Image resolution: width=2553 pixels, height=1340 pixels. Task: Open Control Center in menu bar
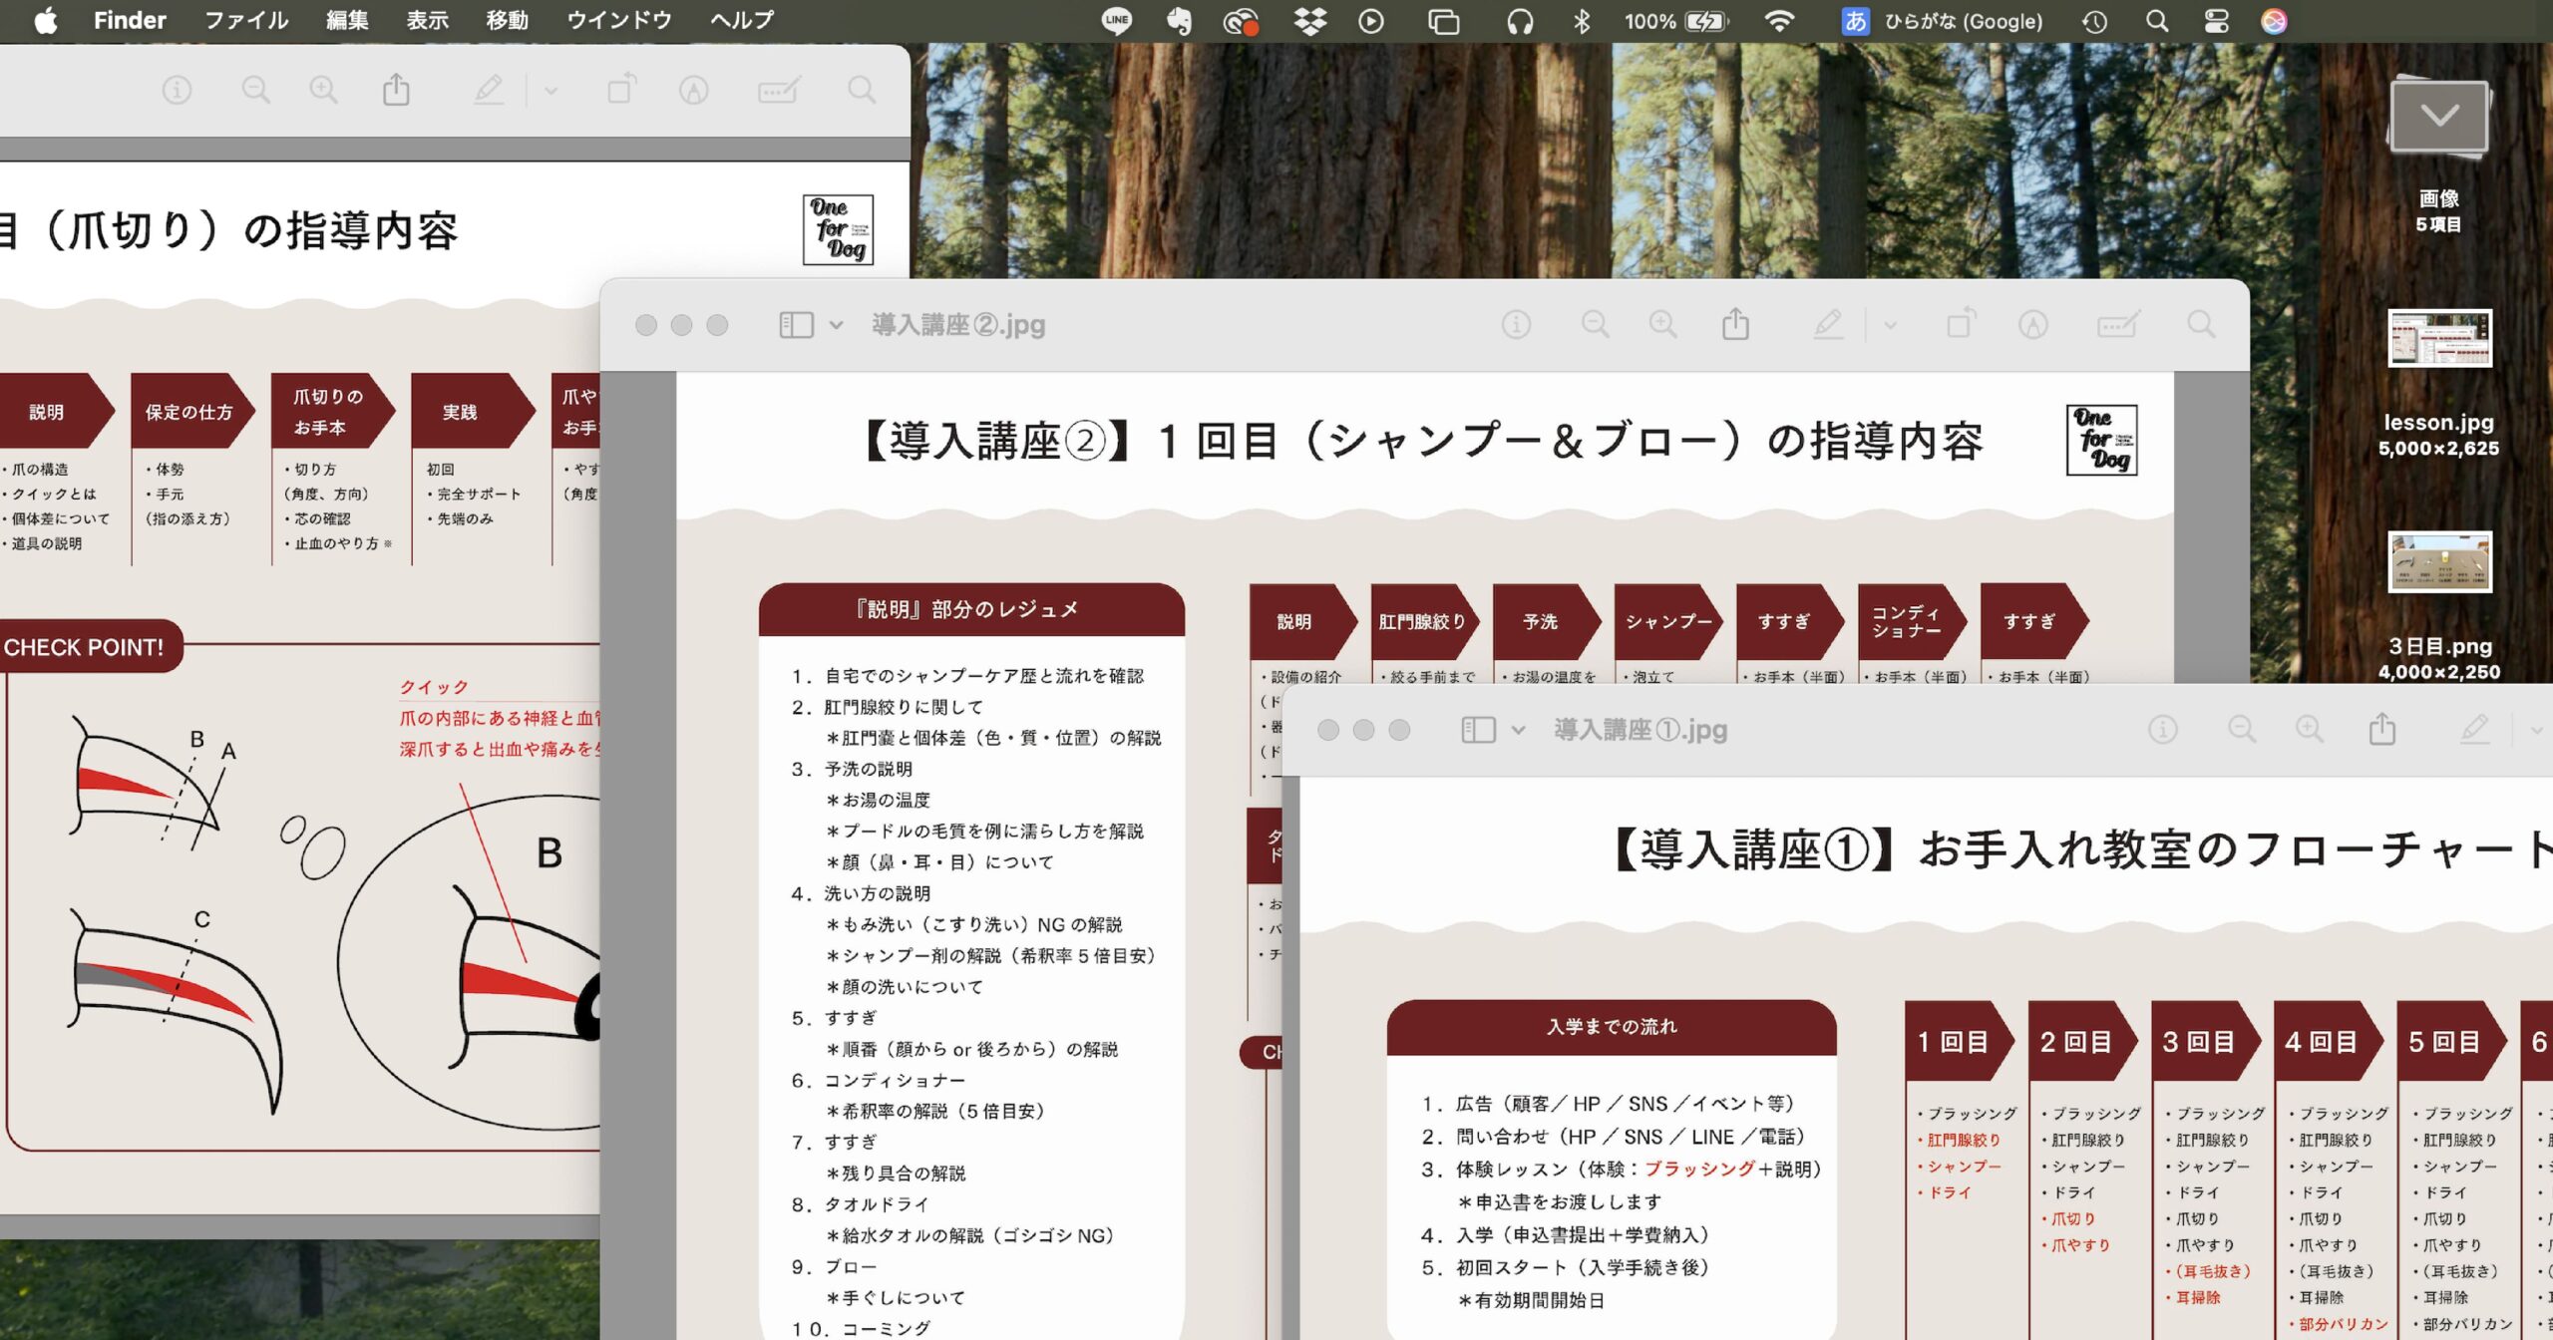coord(2216,21)
